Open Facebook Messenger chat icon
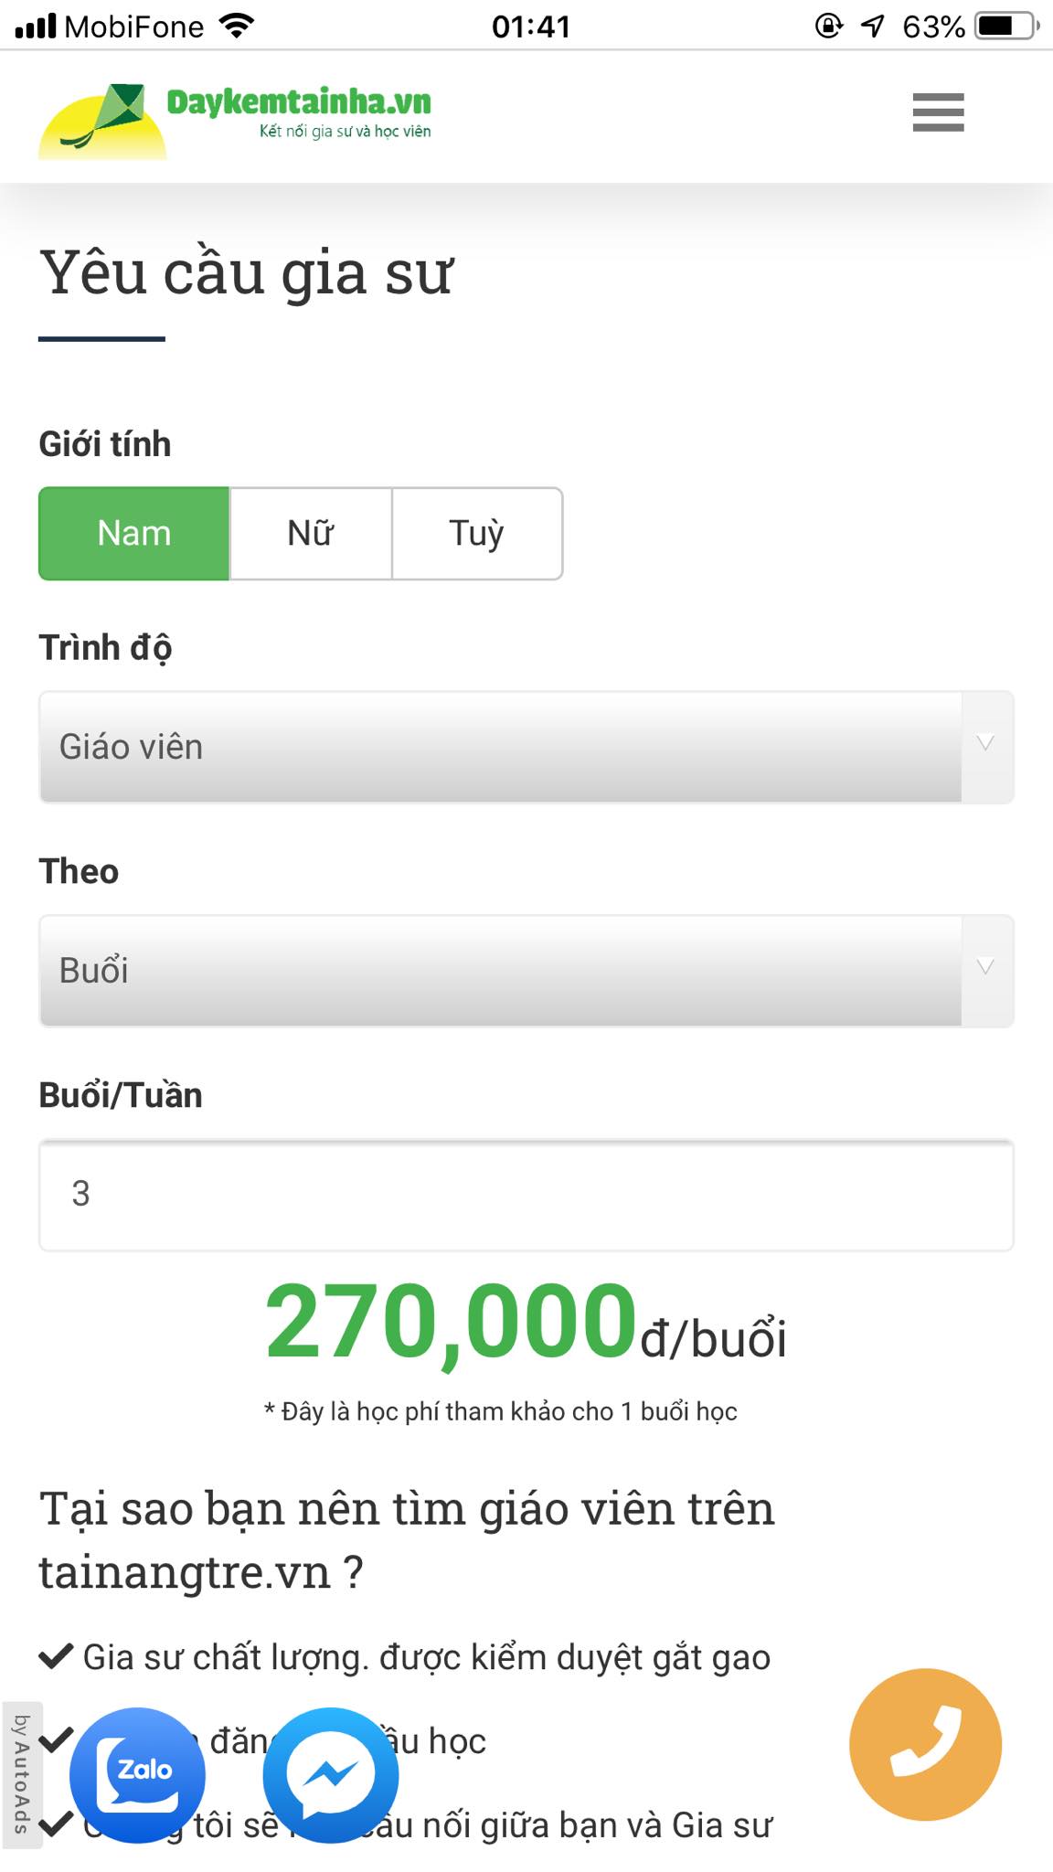This screenshot has height=1872, width=1053. 331,1774
